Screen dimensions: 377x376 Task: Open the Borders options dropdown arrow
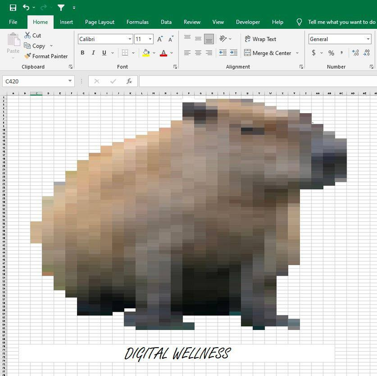(x=133, y=53)
